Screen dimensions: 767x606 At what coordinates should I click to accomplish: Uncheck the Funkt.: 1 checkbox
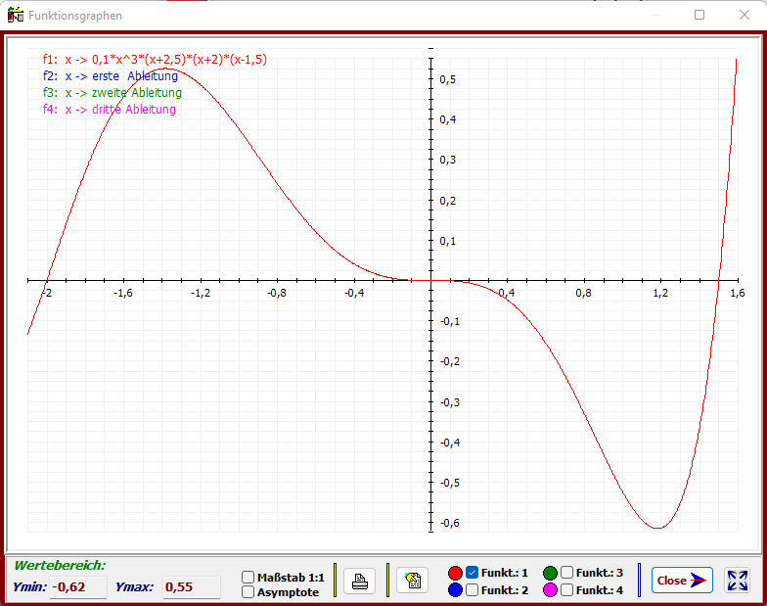coord(473,573)
